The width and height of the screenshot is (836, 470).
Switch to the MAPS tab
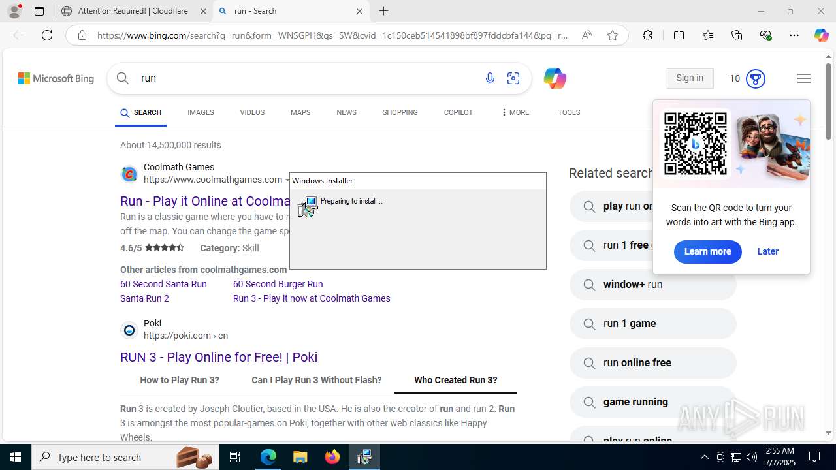[300, 113]
